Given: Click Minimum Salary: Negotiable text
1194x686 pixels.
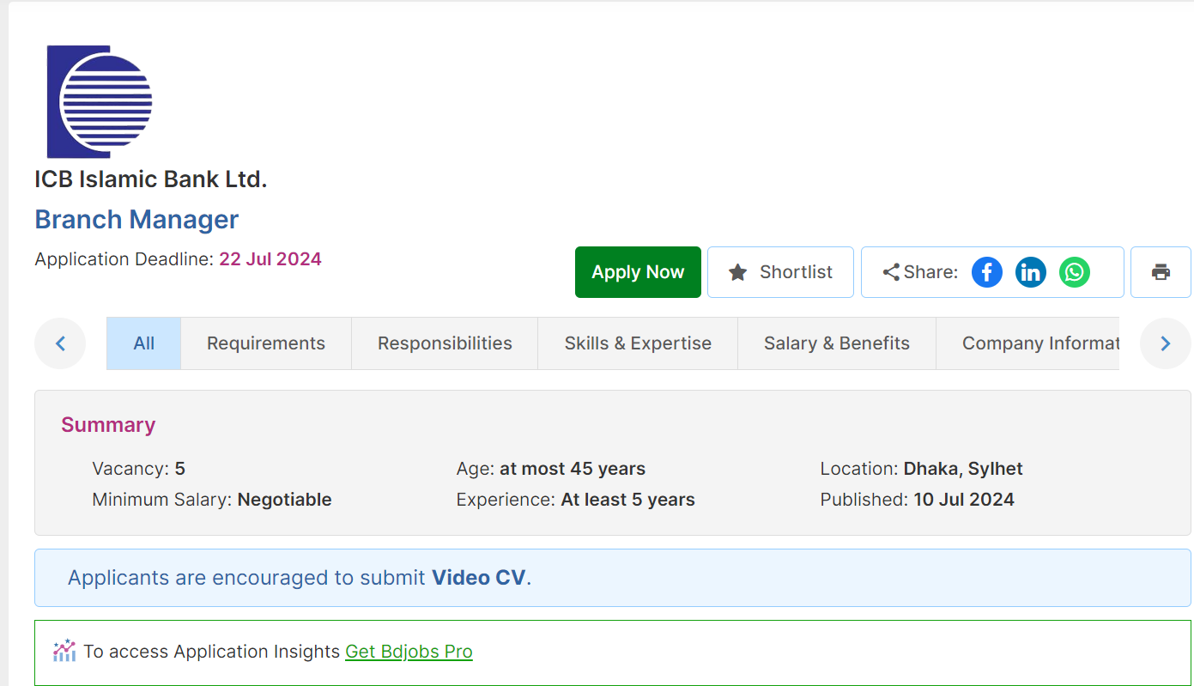Looking at the screenshot, I should click(212, 500).
